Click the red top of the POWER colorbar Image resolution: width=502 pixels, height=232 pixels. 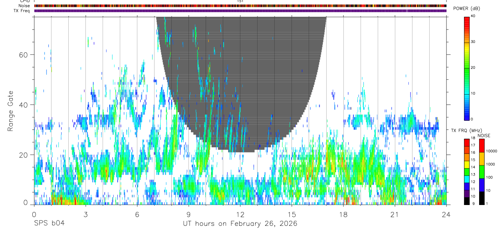[x=467, y=20]
